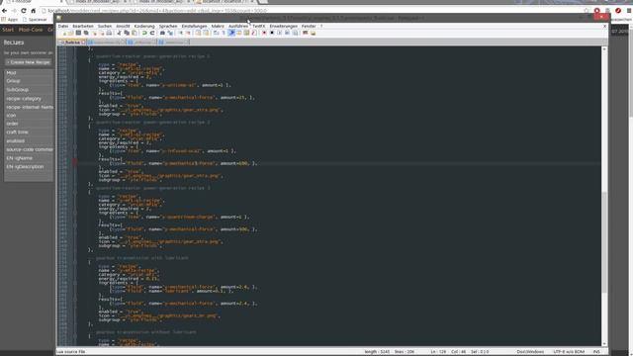Screen dimensions: 633x356
Task: Click the Cut (scissors) toolbar icon
Action: 119,33
